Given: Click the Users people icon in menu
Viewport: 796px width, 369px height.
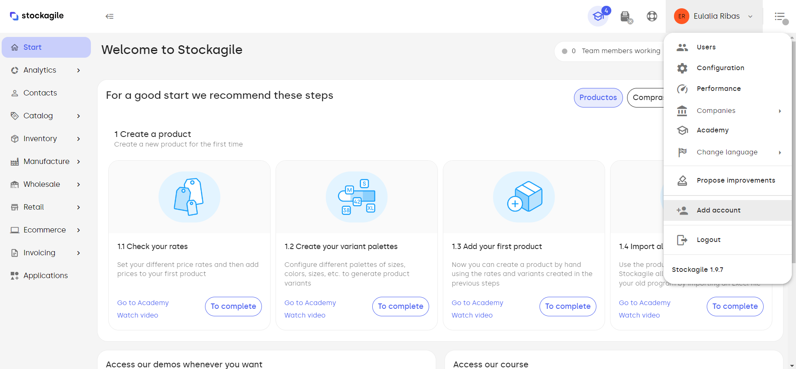Looking at the screenshot, I should point(682,47).
